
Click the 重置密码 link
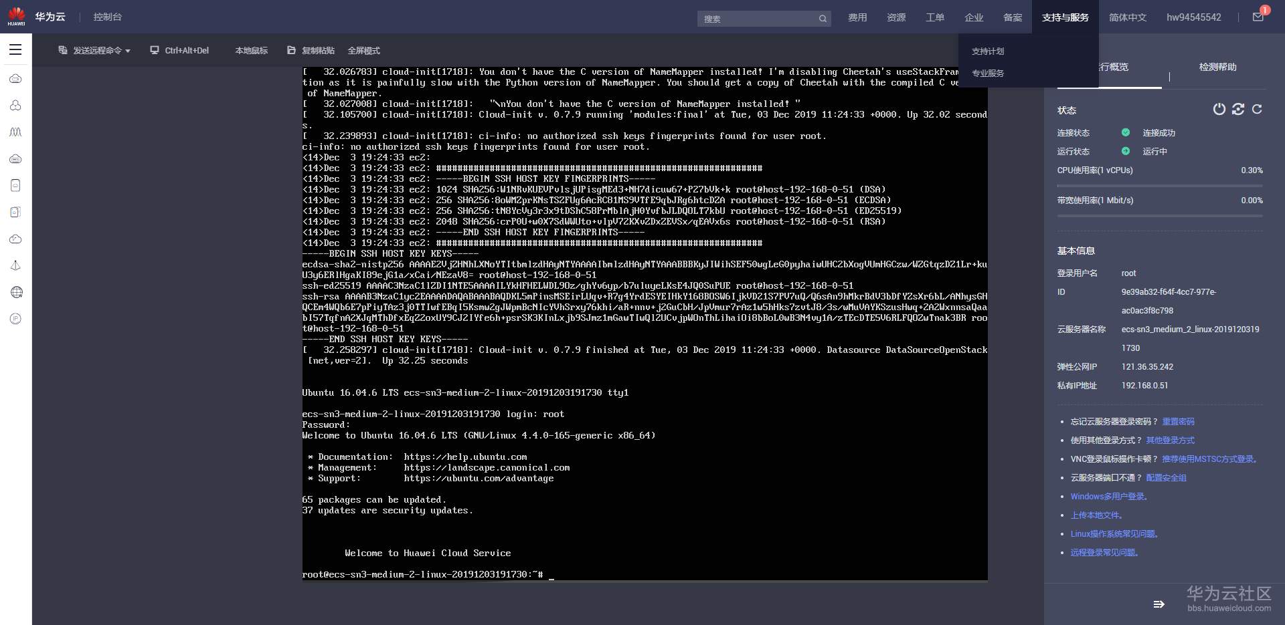coord(1178,422)
